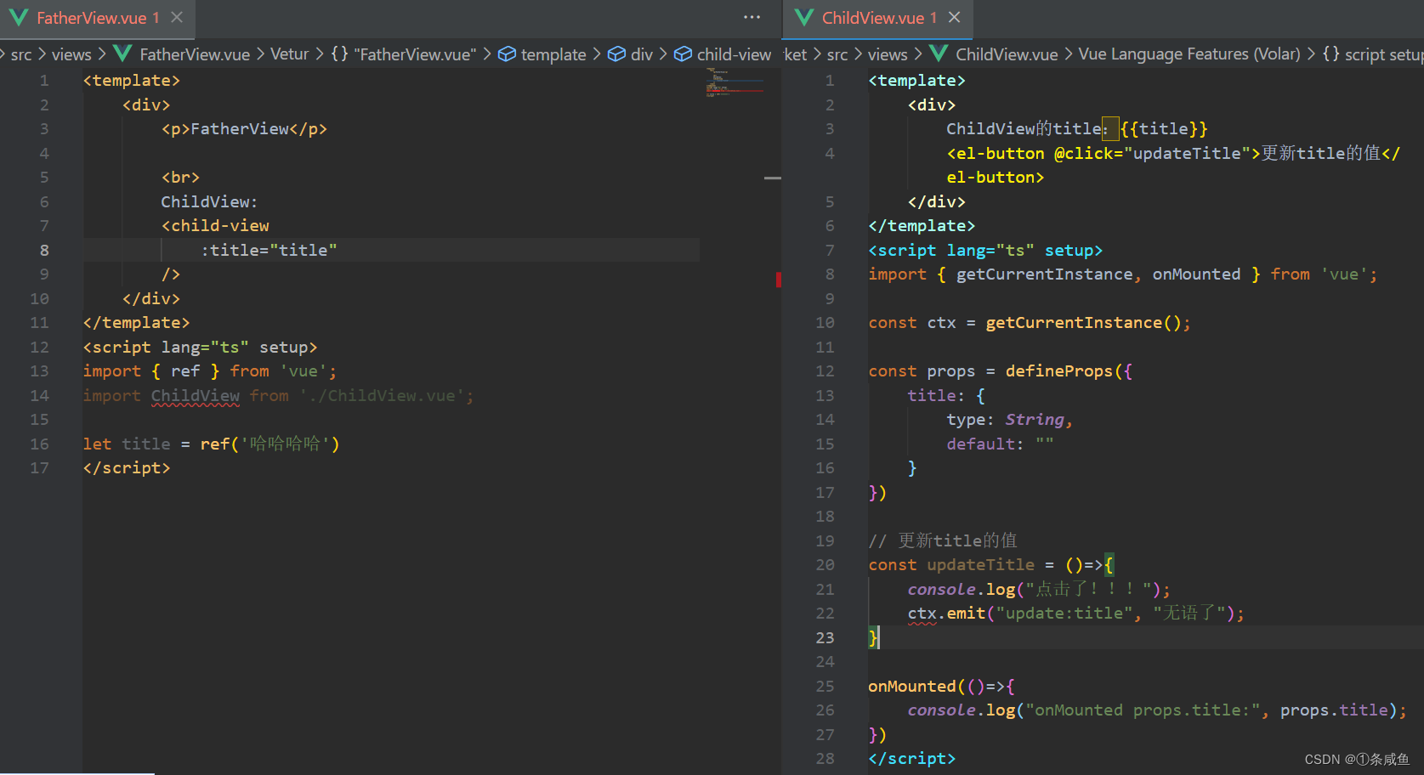The height and width of the screenshot is (775, 1424).
Task: Click the cube icon before 'template' breadcrumb
Action: pyautogui.click(x=507, y=54)
